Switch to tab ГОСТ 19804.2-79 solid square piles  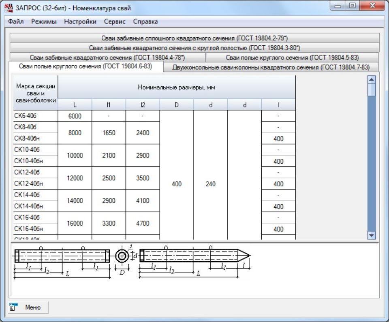(194, 38)
